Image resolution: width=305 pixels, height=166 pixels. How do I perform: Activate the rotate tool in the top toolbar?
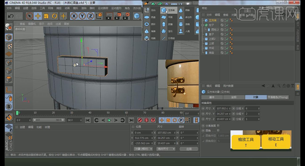click(55, 16)
